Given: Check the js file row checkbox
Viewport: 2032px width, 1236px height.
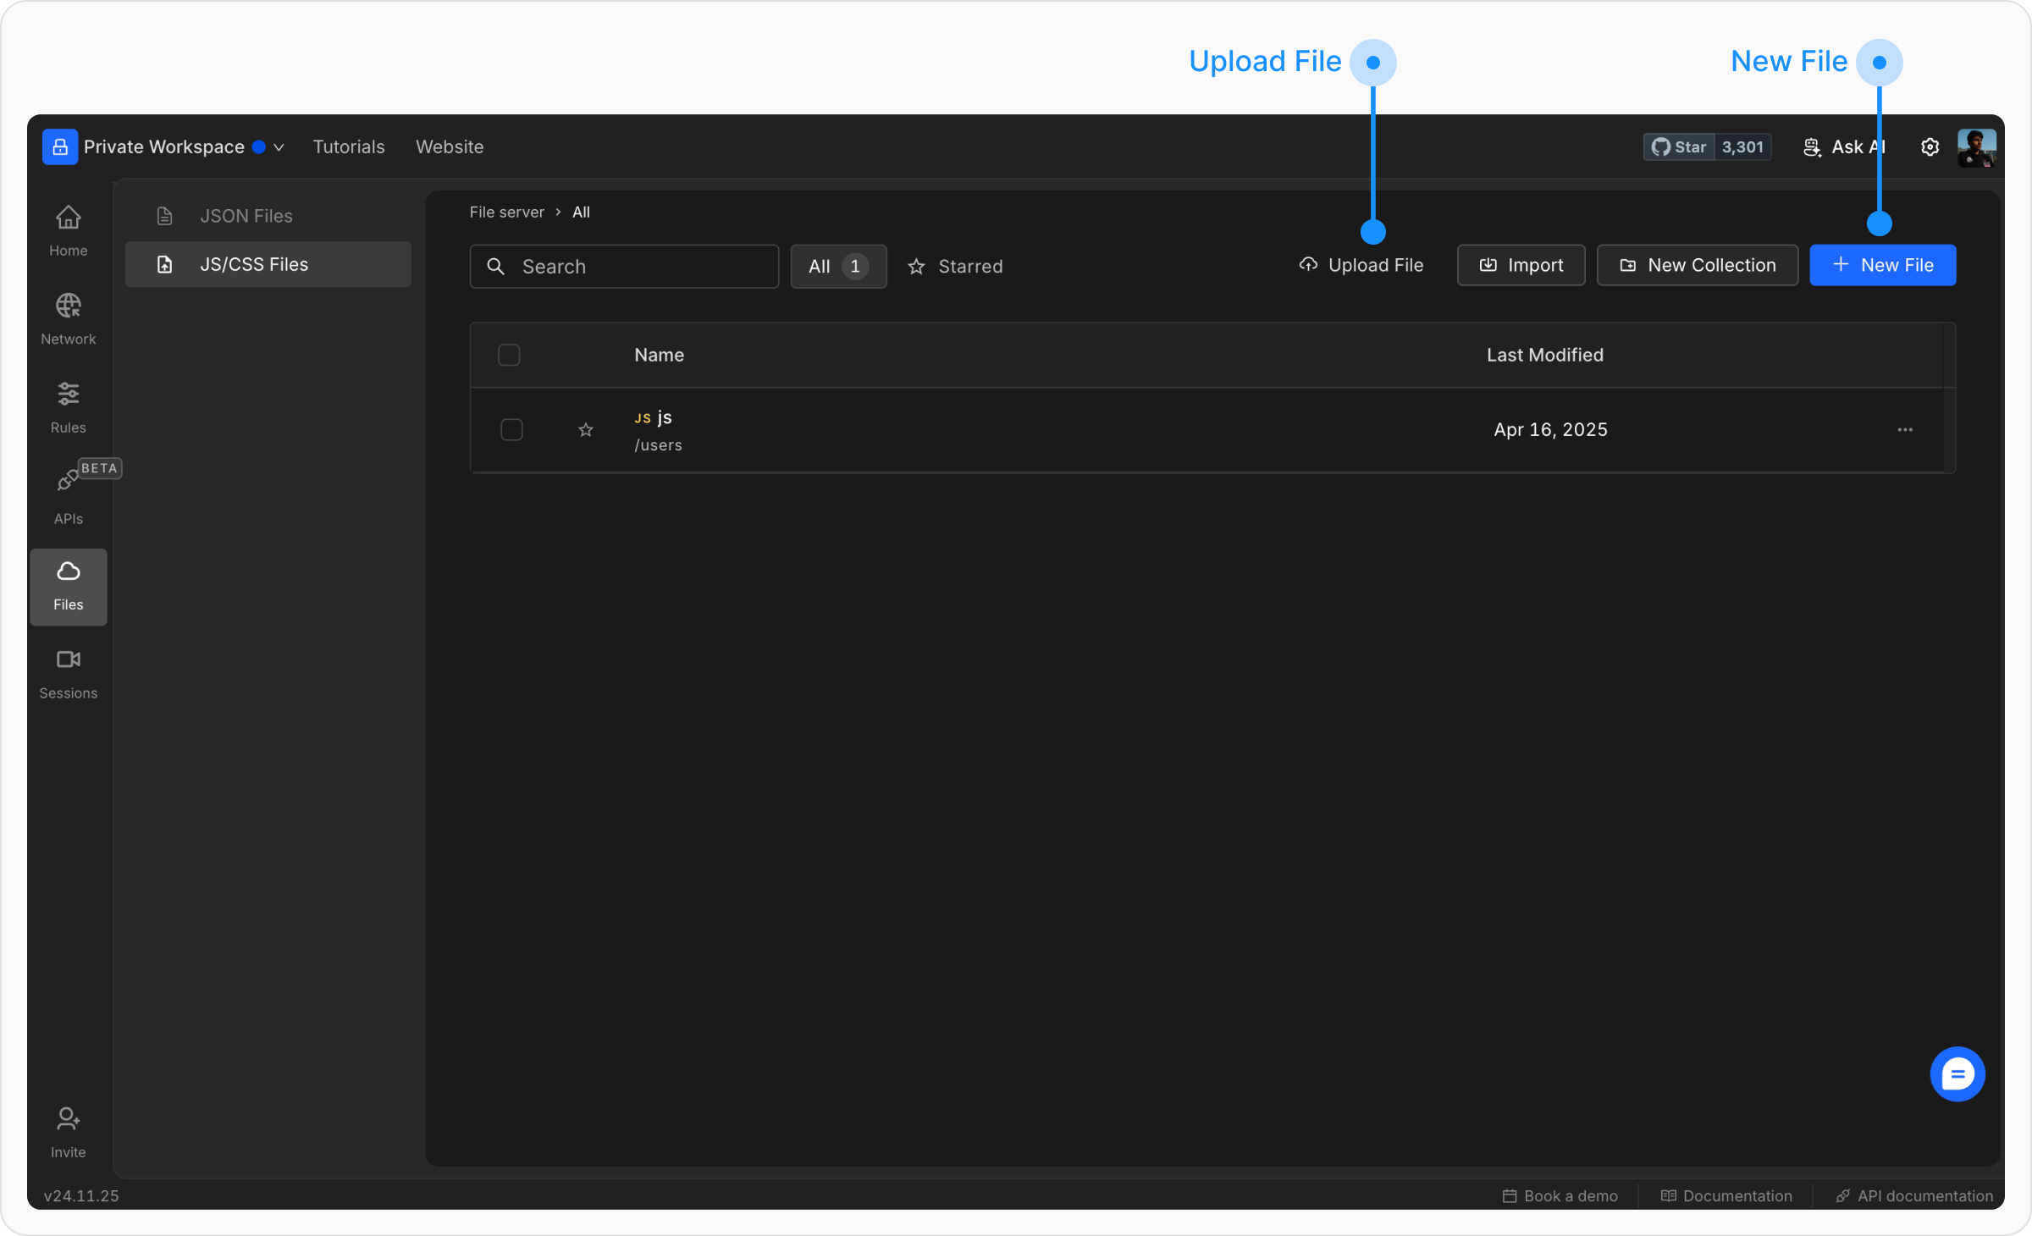Looking at the screenshot, I should (x=511, y=430).
